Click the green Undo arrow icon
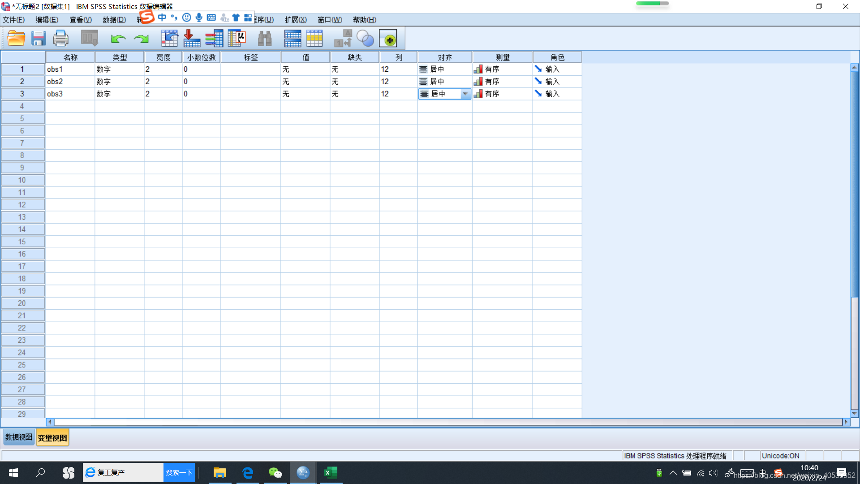 coord(118,39)
